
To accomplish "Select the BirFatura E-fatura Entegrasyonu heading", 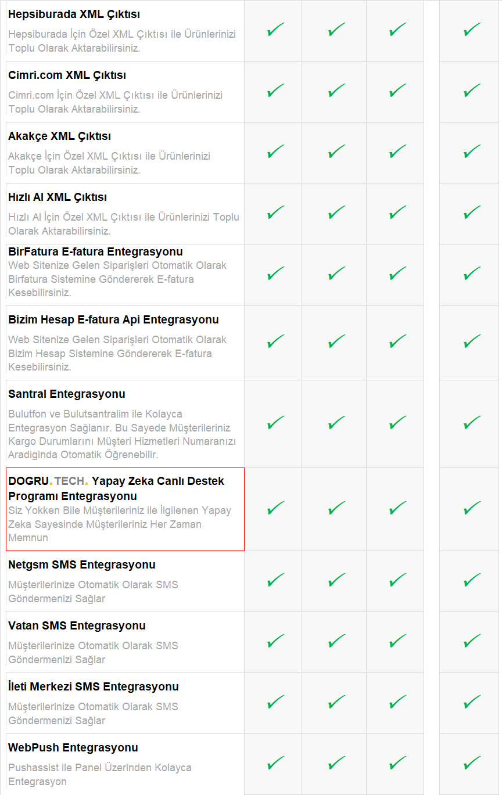I will tap(95, 251).
